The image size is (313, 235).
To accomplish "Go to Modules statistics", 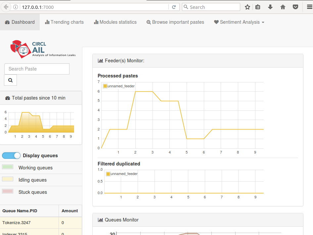I will (x=115, y=22).
